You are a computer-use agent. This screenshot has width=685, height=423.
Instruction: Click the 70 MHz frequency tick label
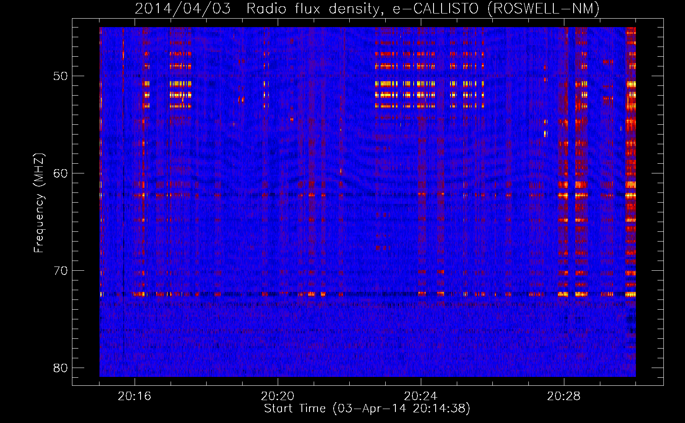pyautogui.click(x=61, y=271)
